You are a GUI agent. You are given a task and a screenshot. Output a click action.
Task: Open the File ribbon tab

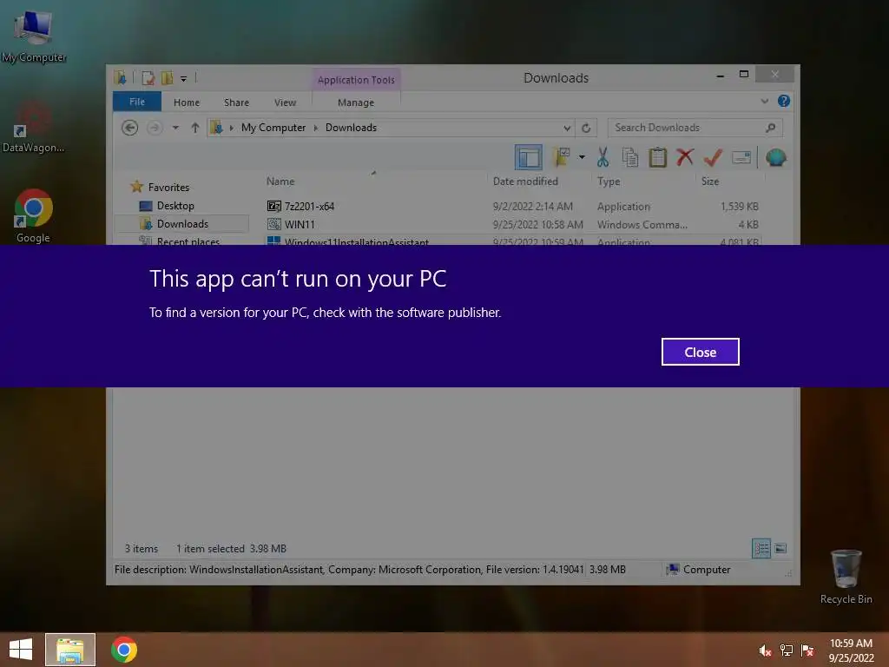click(137, 102)
